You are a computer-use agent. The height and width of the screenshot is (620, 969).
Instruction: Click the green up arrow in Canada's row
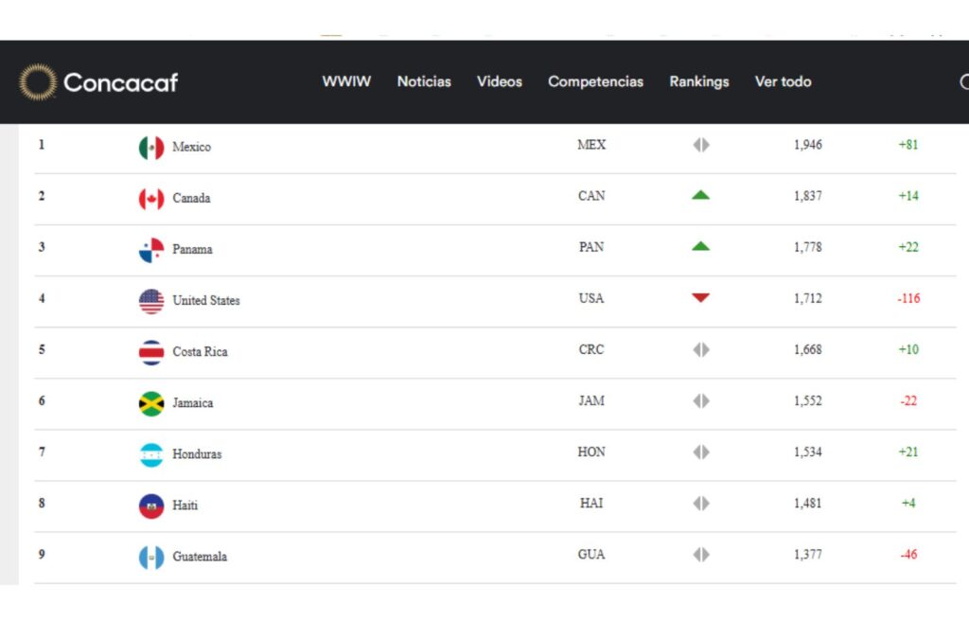(x=701, y=195)
